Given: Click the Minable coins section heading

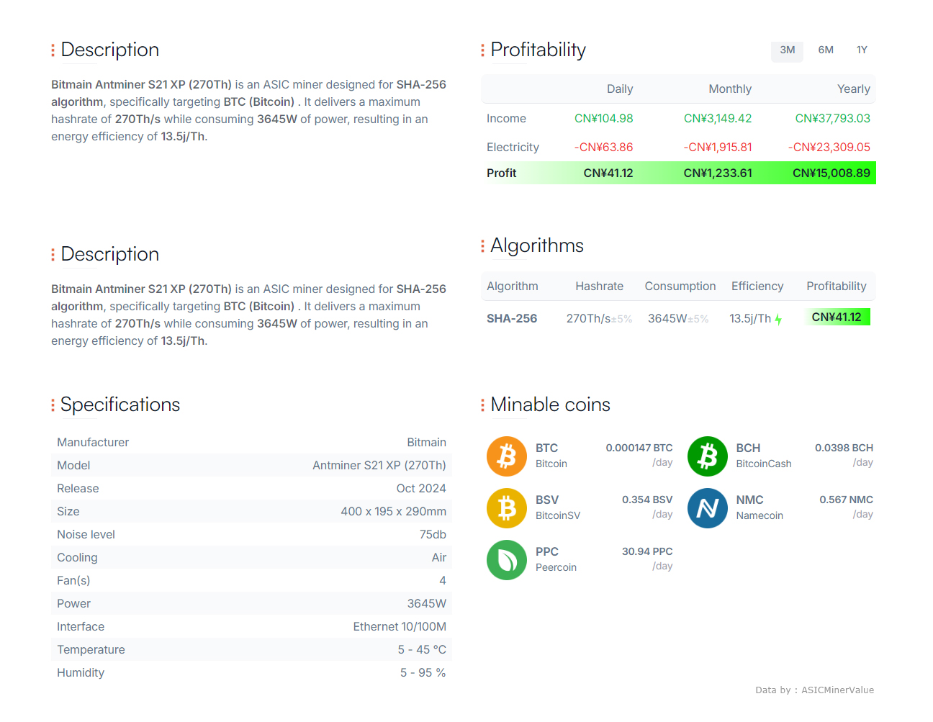Looking at the screenshot, I should tap(550, 405).
